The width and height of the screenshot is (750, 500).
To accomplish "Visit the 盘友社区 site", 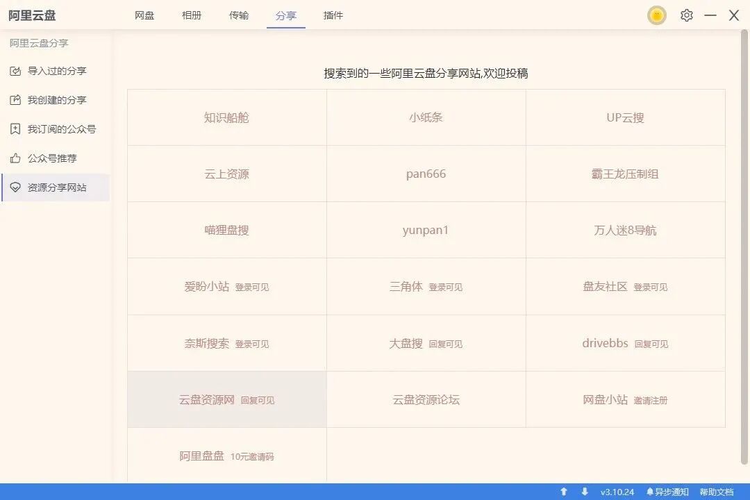I will coord(626,287).
